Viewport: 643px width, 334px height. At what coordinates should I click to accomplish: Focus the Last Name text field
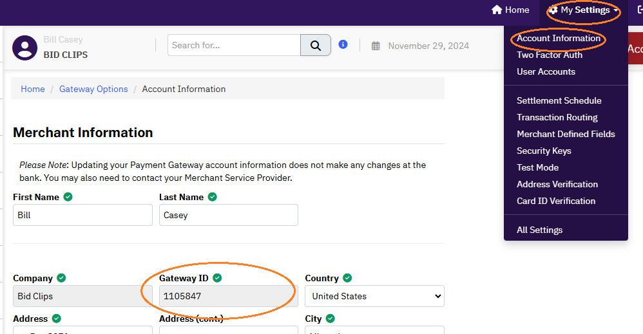pyautogui.click(x=228, y=215)
